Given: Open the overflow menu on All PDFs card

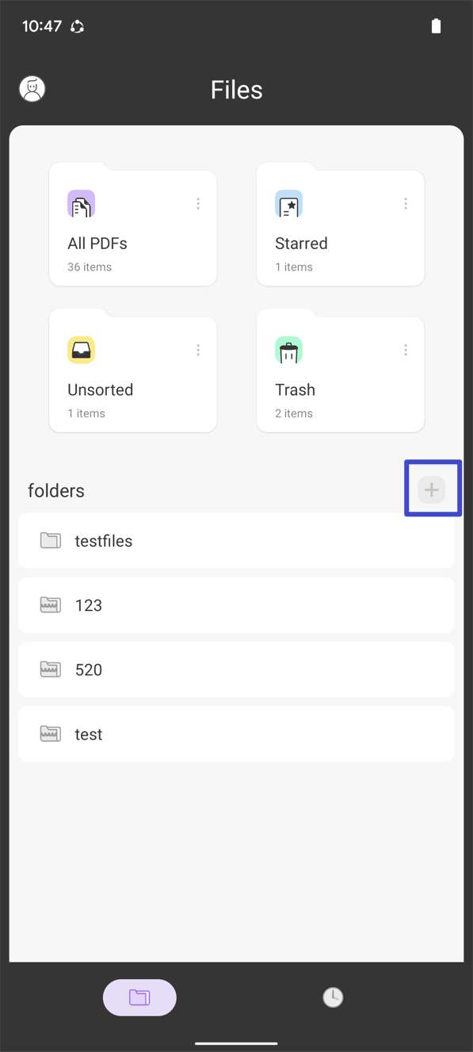Looking at the screenshot, I should 198,204.
